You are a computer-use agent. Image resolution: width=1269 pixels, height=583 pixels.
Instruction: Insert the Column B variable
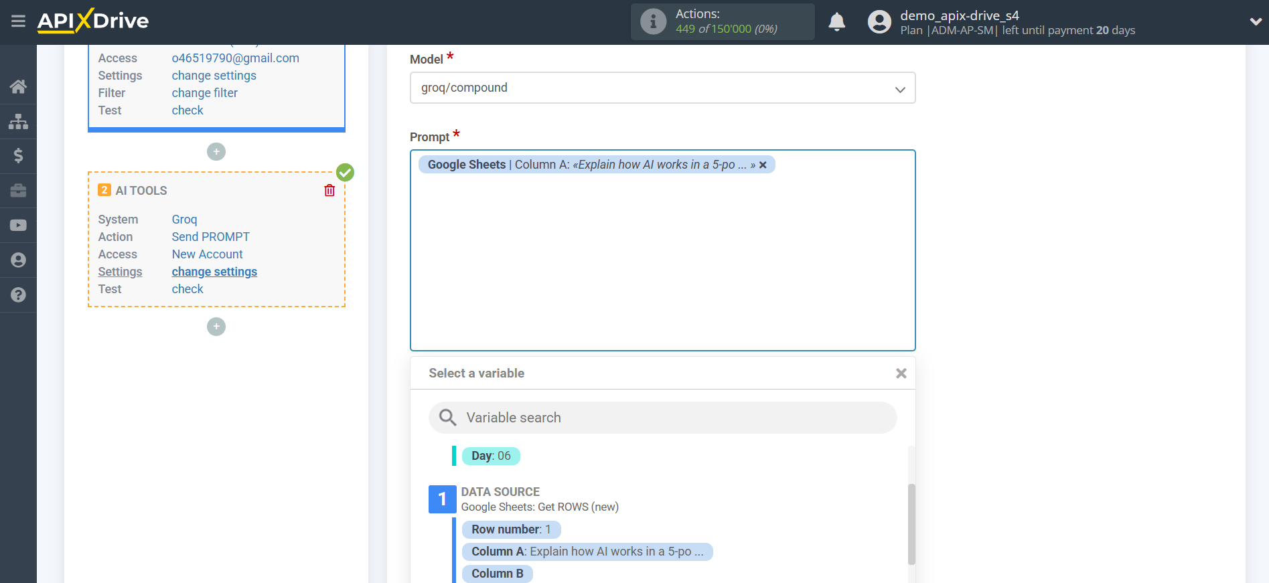(x=497, y=574)
